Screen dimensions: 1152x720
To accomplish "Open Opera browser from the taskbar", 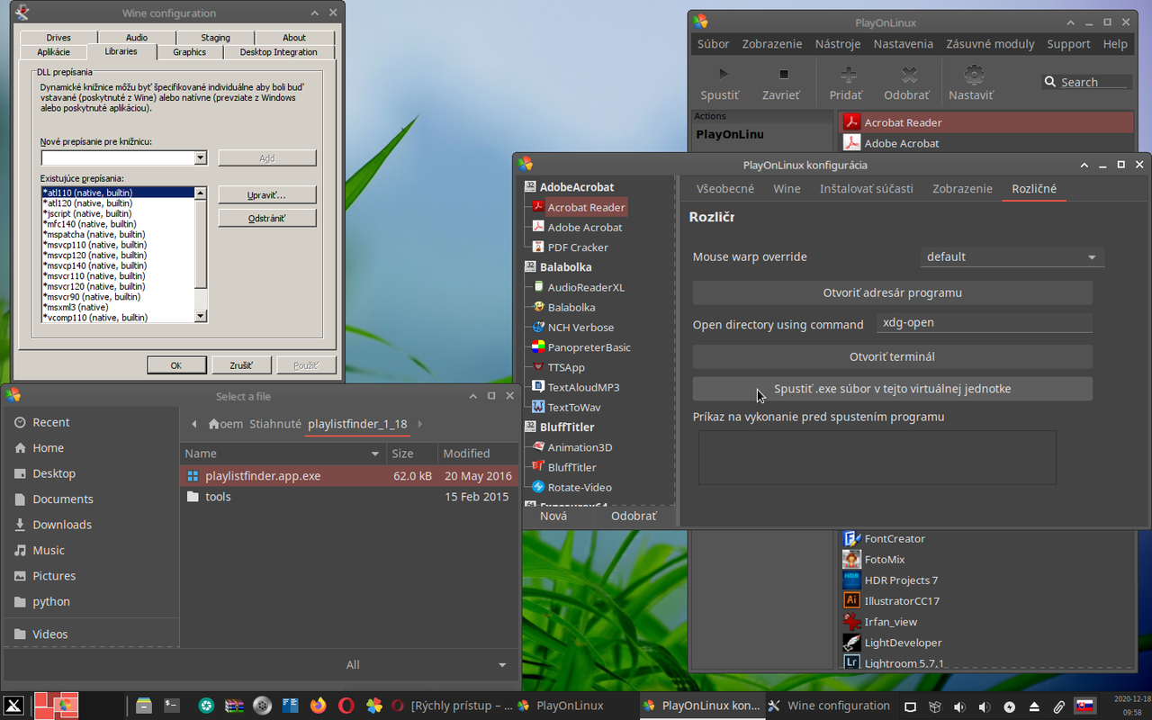I will point(346,706).
